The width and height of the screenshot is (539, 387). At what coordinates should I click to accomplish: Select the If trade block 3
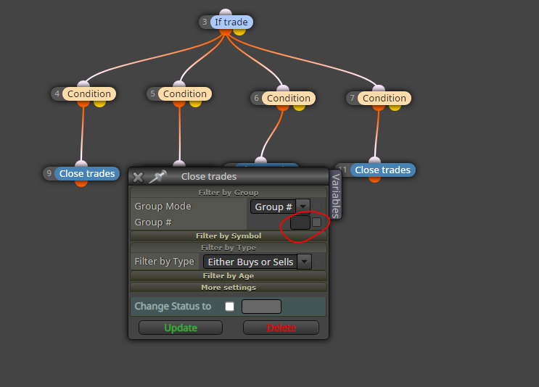click(231, 22)
